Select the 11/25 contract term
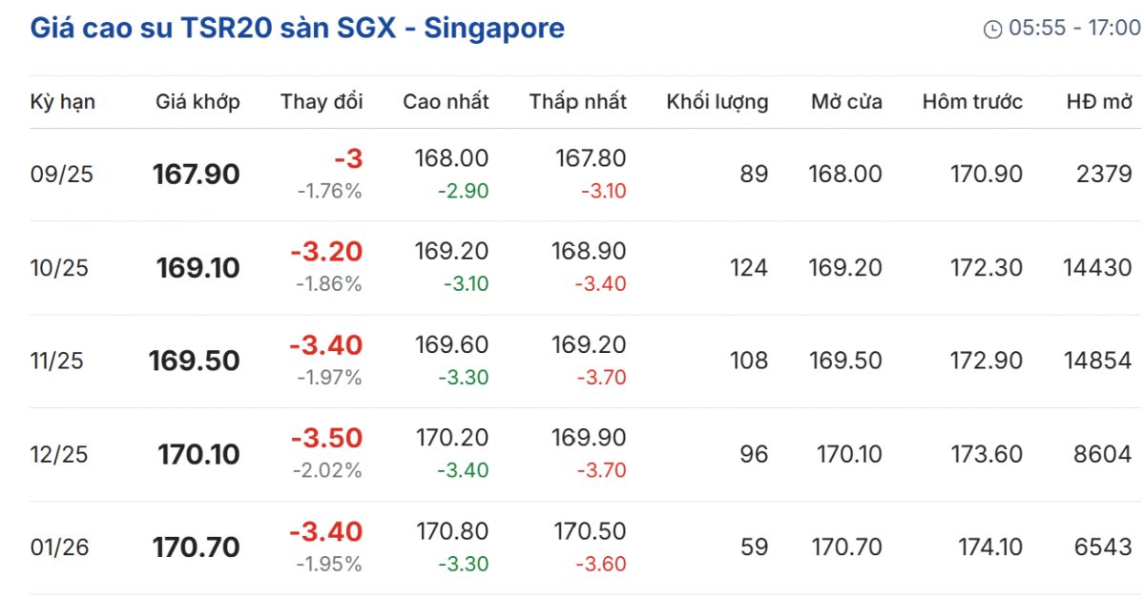This screenshot has height=599, width=1145. coord(57,361)
